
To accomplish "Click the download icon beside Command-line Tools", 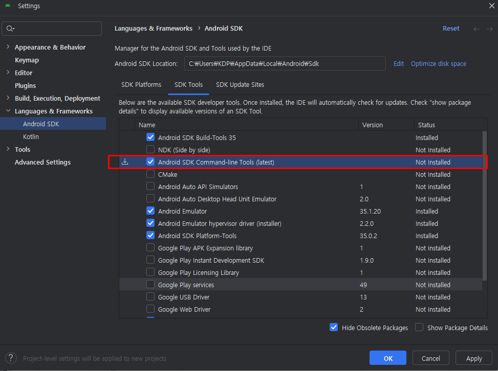I will (x=125, y=161).
